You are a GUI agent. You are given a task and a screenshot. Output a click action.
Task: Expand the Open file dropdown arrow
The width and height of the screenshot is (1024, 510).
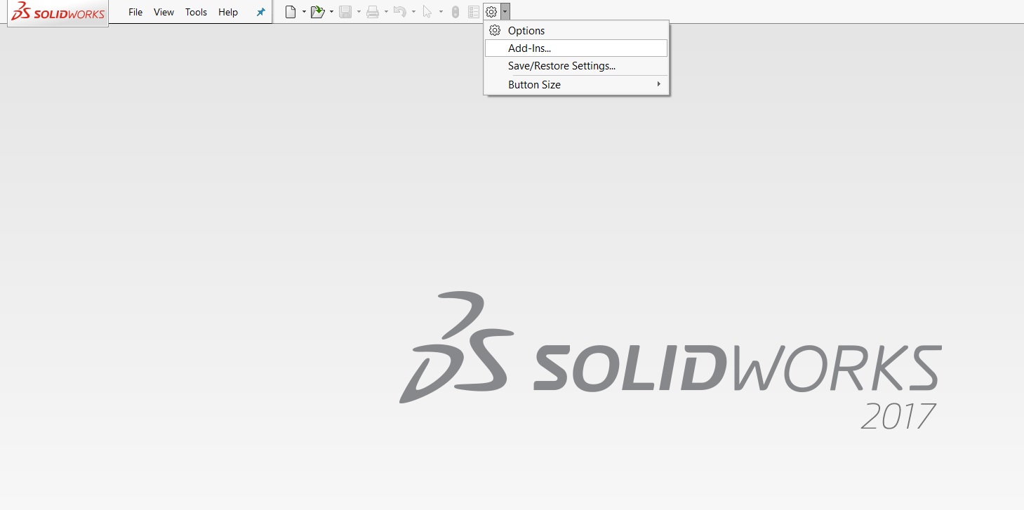331,12
